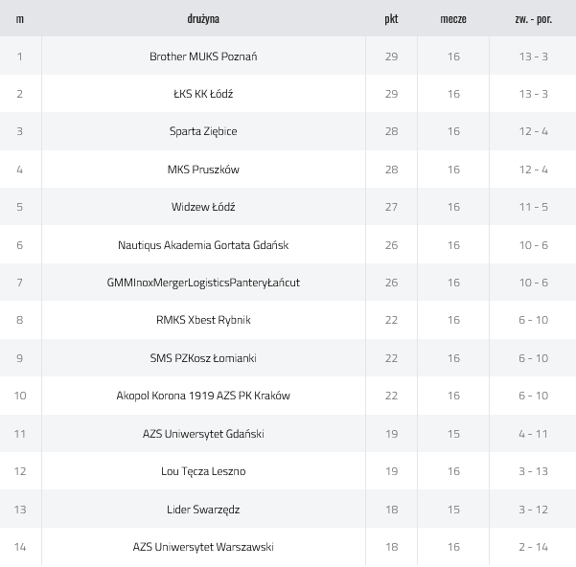
Task: Sort by the pkt column header
Action: pos(391,19)
